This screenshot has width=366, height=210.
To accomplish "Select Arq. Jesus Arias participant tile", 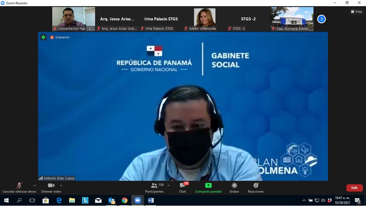I will [117, 19].
